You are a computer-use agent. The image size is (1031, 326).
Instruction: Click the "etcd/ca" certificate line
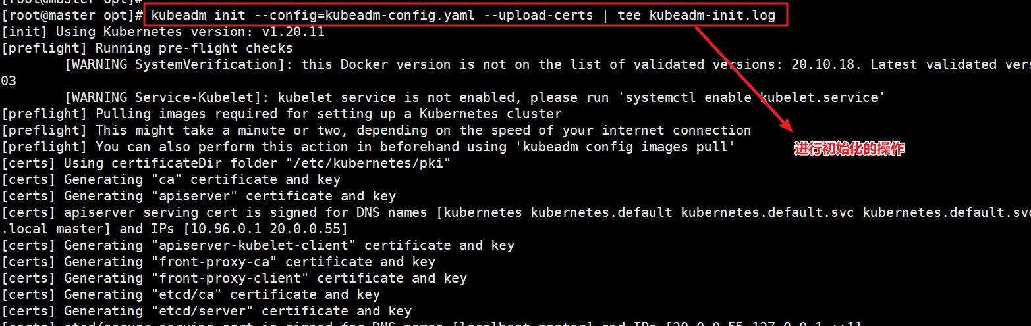pyautogui.click(x=191, y=294)
